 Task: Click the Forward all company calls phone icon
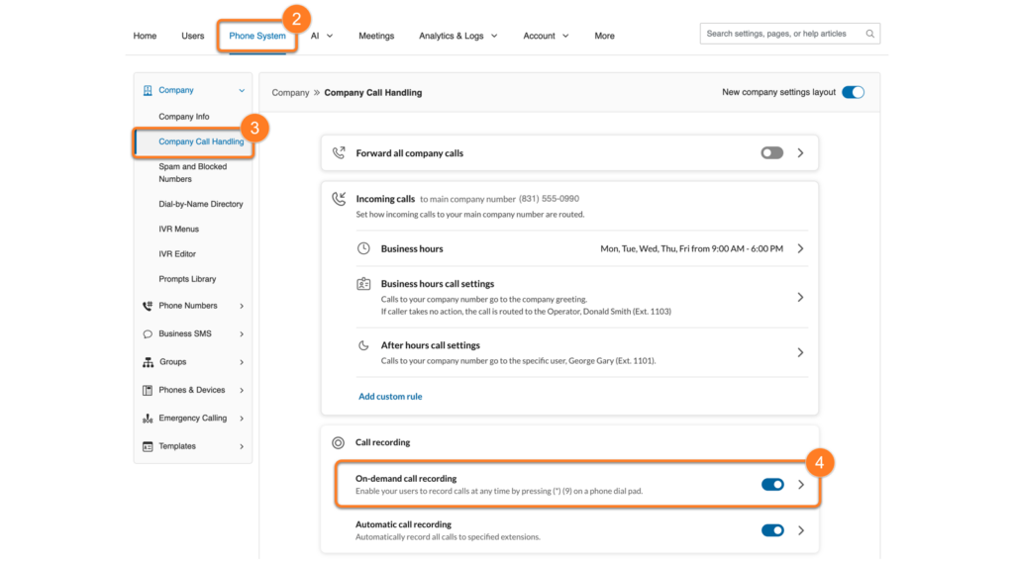pyautogui.click(x=339, y=153)
